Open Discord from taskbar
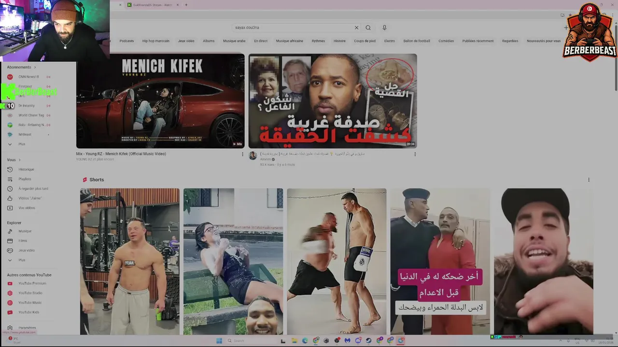The width and height of the screenshot is (618, 347). click(x=358, y=341)
